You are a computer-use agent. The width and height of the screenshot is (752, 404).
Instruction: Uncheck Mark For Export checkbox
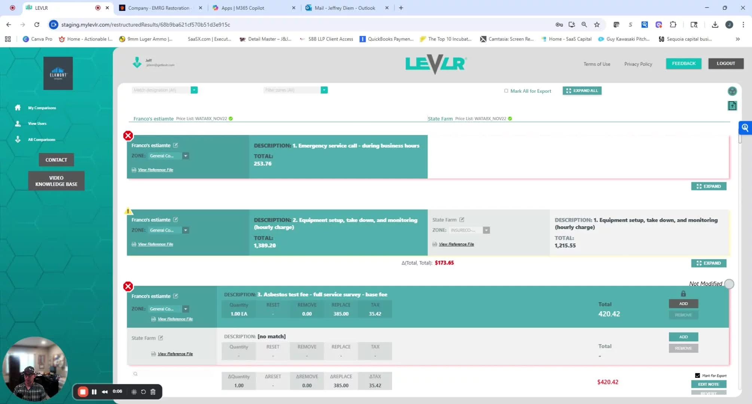pos(697,376)
